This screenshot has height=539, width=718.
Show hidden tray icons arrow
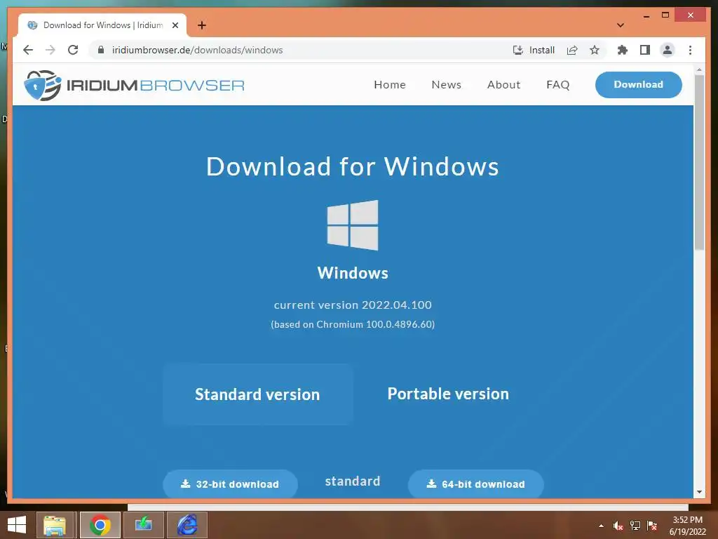(x=601, y=526)
